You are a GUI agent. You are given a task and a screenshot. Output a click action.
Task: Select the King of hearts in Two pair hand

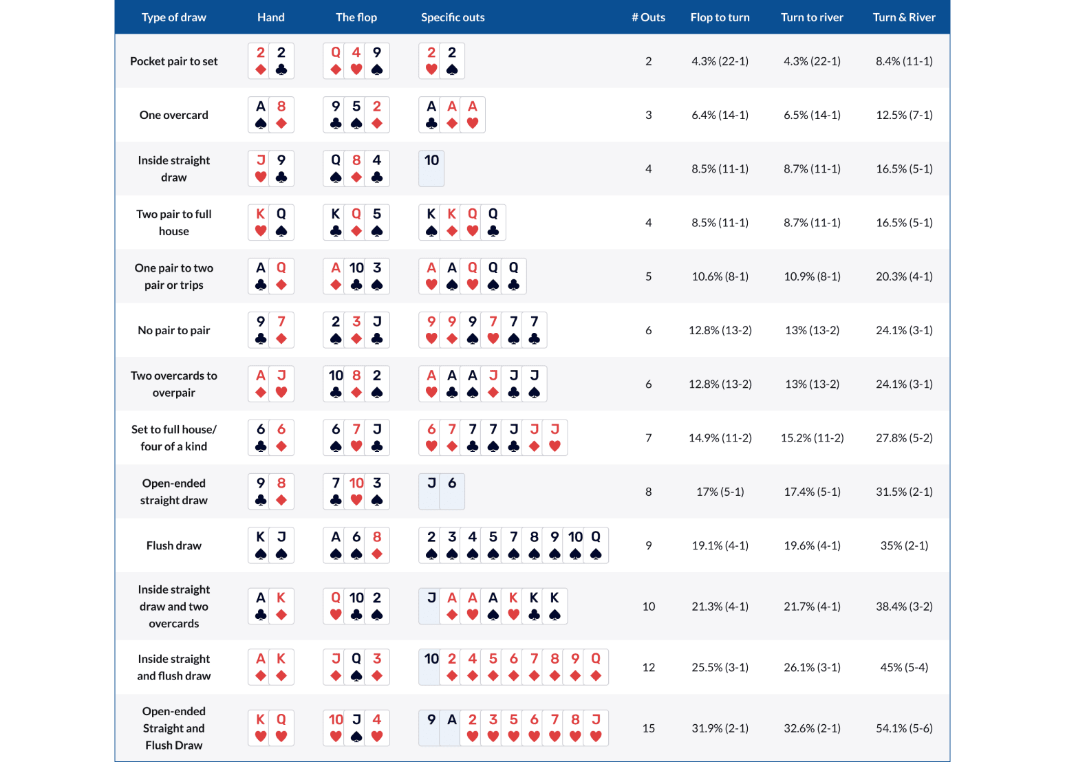pos(261,222)
